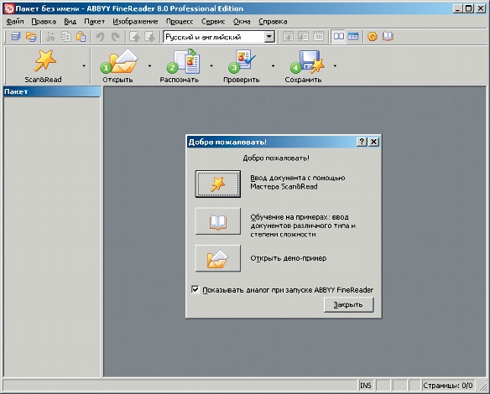The image size is (490, 394).
Task: Expand the Распознать dropdown arrow
Action: [211, 66]
